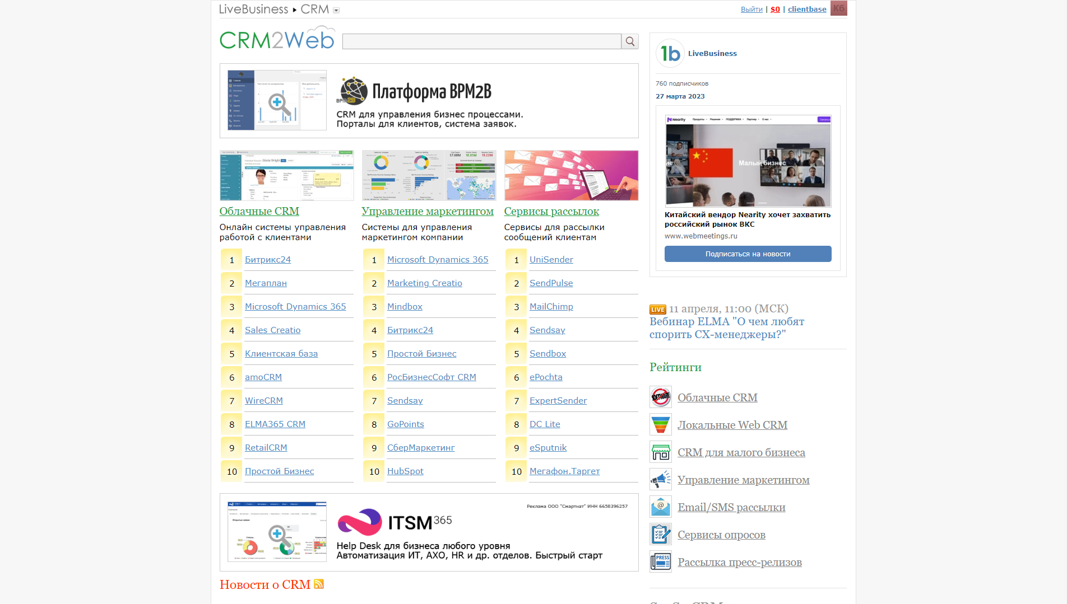The image size is (1067, 604).
Task: Expand the dropdown arrow next to CRM
Action: (x=336, y=10)
